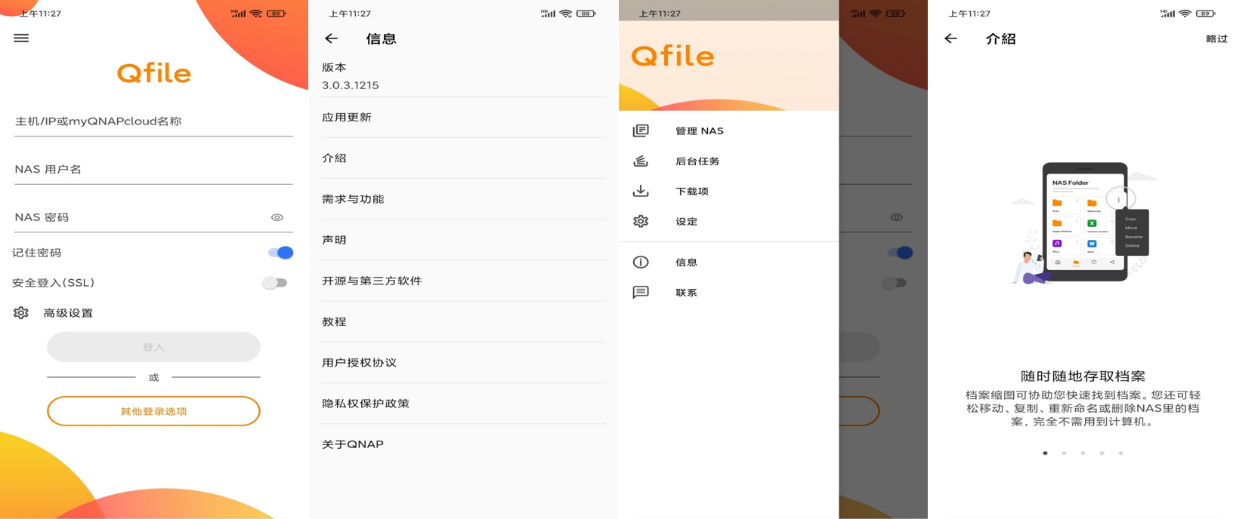The height and width of the screenshot is (519, 1233).
Task: Select the fifth page dot on the 介紹 screen
Action: [x=1120, y=453]
